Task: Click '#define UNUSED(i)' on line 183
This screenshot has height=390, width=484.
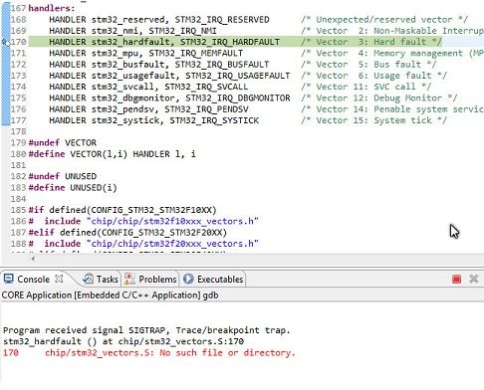Action: [x=73, y=188]
